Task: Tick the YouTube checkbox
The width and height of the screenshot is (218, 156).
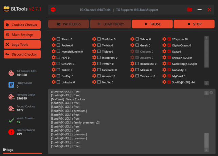Action: 99,39
